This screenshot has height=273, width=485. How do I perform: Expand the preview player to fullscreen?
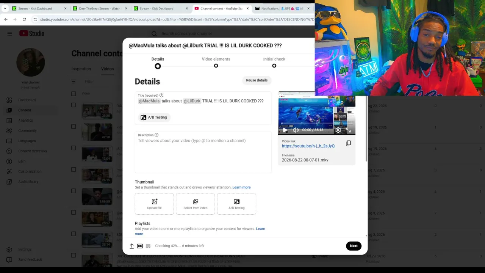(x=348, y=130)
